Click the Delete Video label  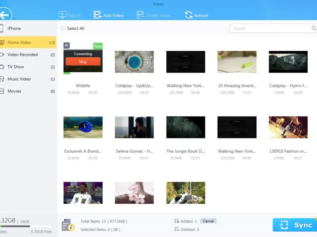pyautogui.click(x=159, y=15)
